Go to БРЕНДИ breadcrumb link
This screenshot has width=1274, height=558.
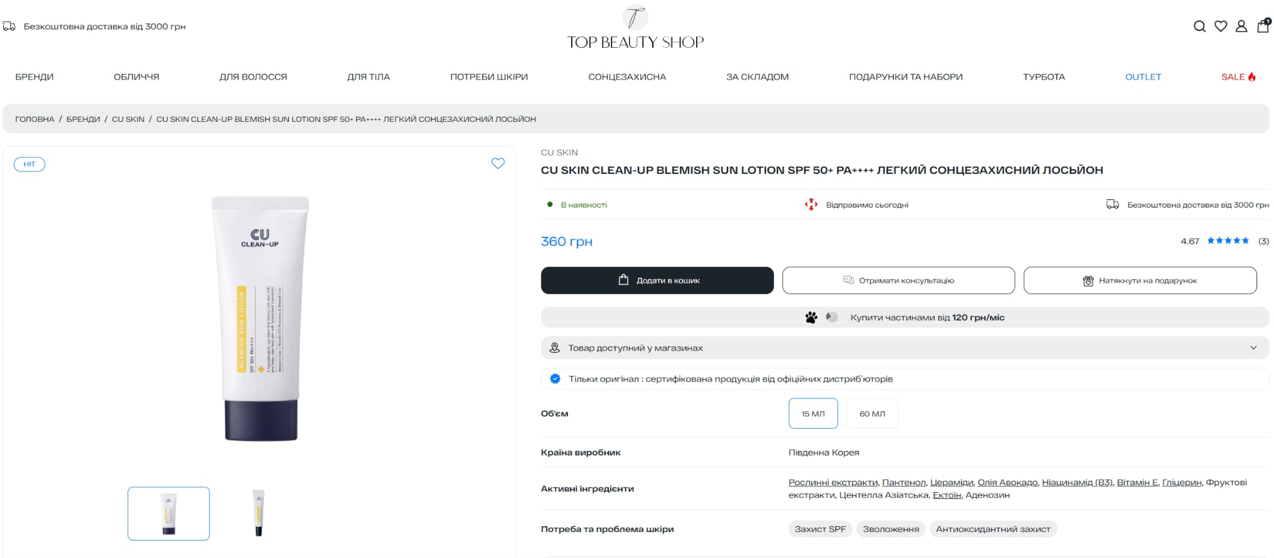83,119
